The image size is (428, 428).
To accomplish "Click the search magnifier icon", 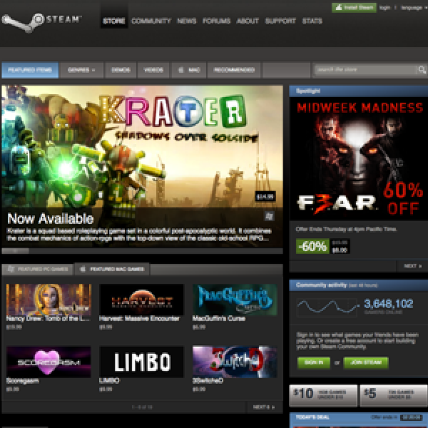I will [x=422, y=70].
